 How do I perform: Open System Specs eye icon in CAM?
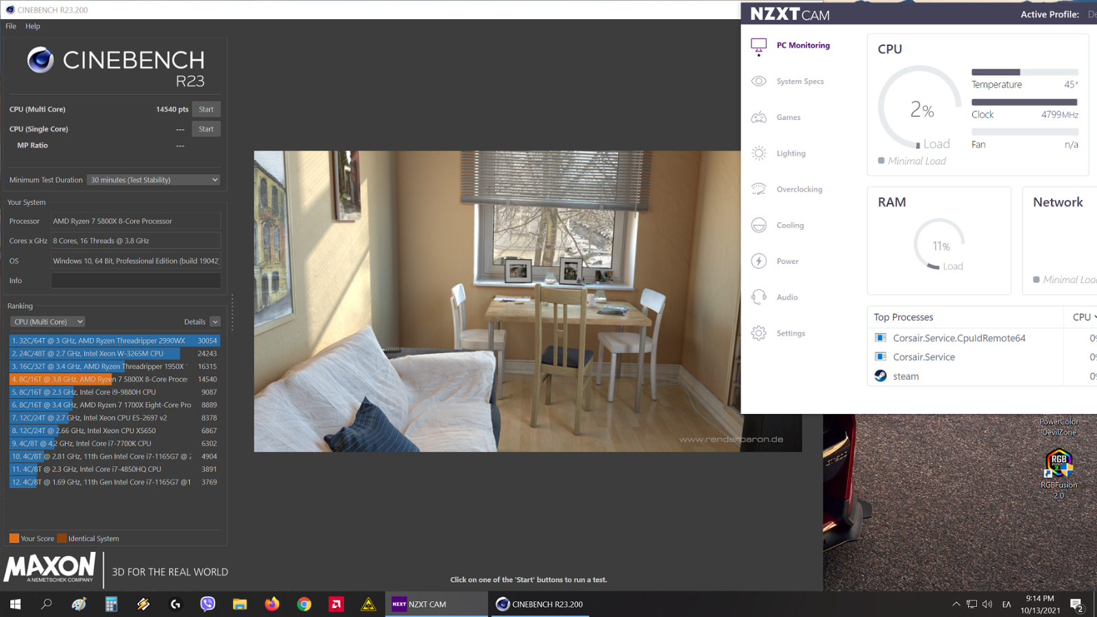(759, 82)
